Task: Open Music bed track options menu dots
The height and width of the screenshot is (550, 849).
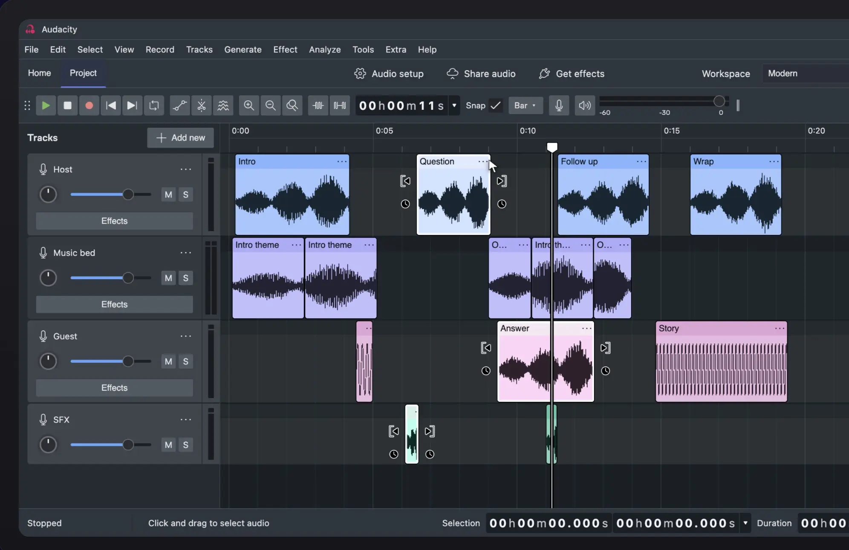Action: [186, 253]
